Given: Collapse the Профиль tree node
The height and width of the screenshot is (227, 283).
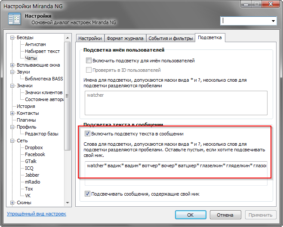Looking at the screenshot, I should click(x=12, y=127).
